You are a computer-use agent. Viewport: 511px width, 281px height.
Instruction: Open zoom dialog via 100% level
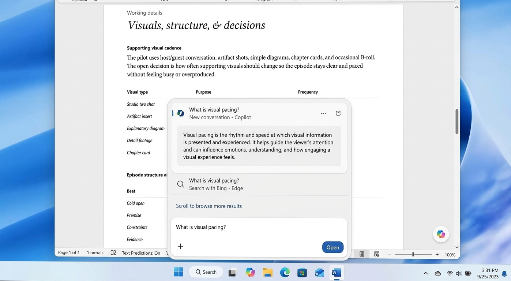click(450, 255)
